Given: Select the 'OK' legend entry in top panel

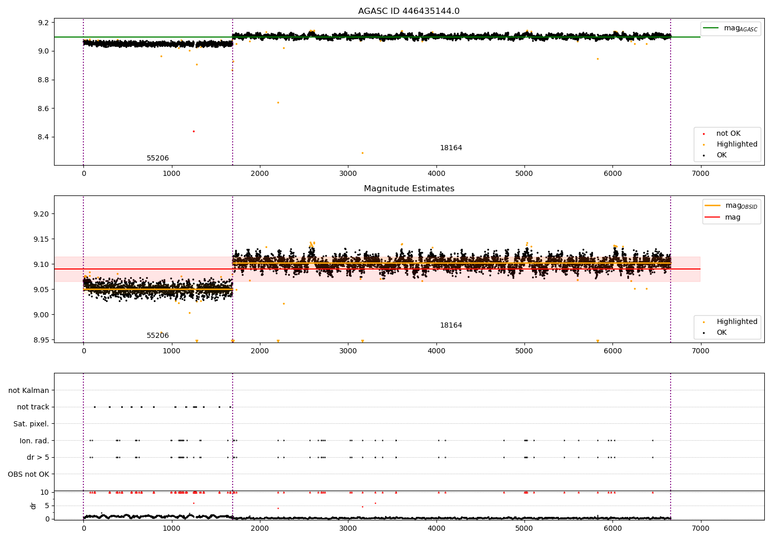Looking at the screenshot, I should pos(722,155).
